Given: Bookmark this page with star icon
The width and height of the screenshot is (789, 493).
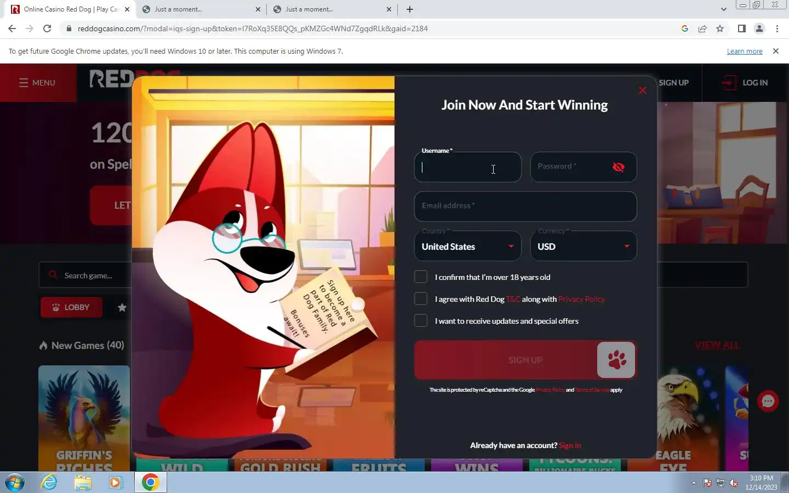Looking at the screenshot, I should click(x=720, y=28).
